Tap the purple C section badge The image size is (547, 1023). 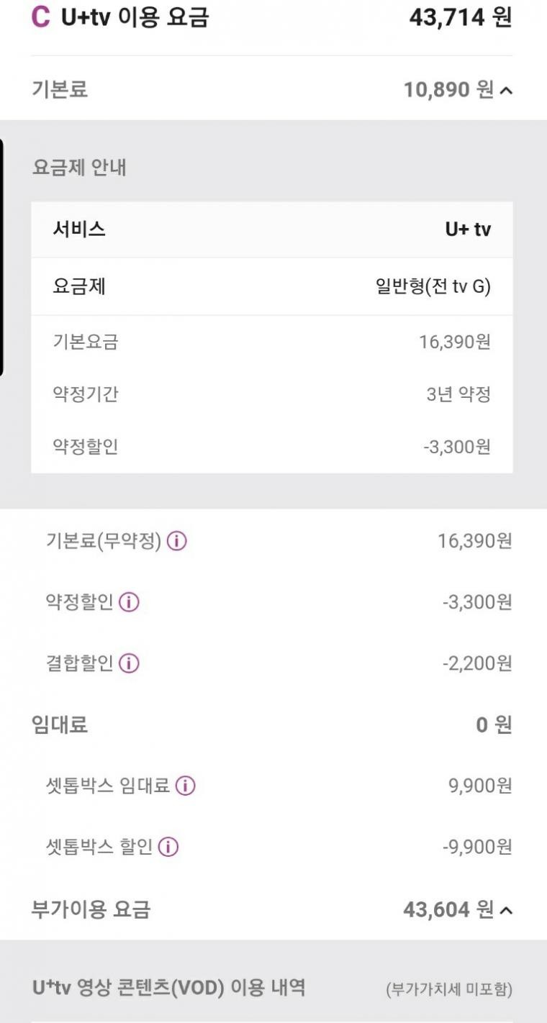coord(40,17)
